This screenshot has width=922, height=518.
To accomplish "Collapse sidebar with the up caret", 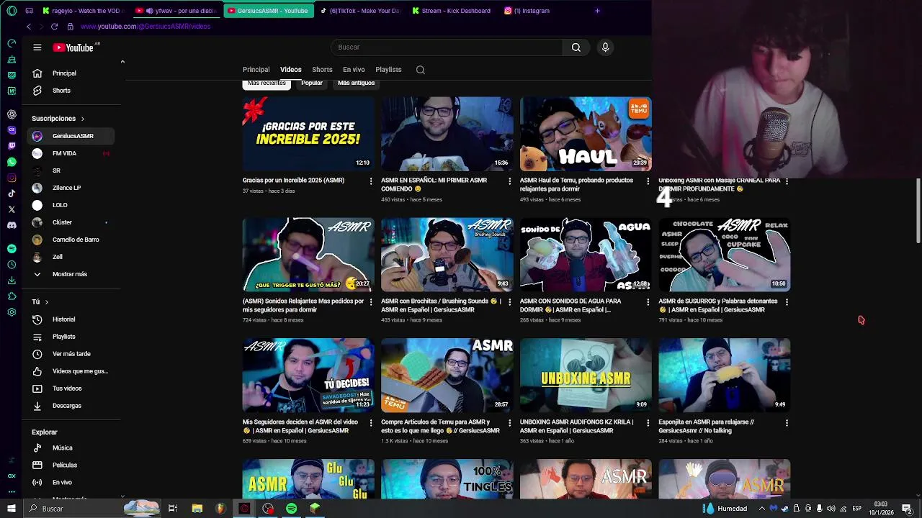I will [x=122, y=62].
